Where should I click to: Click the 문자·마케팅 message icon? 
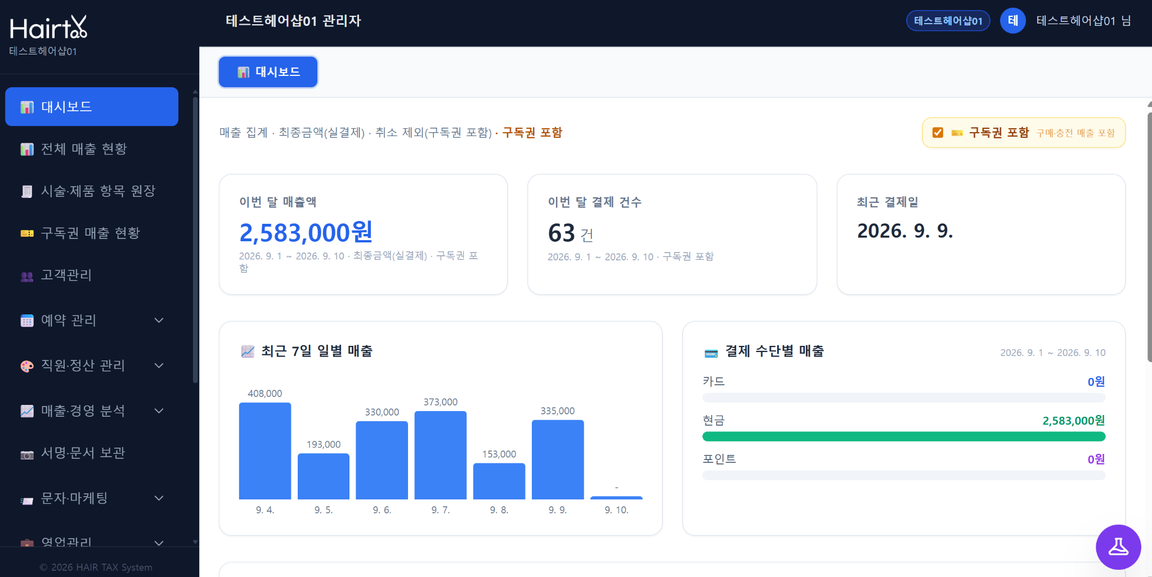27,499
